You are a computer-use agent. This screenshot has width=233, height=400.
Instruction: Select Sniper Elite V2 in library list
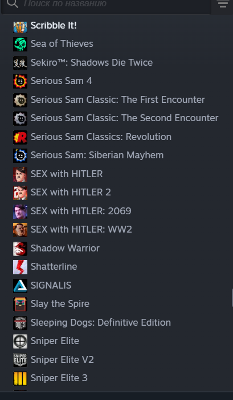[x=62, y=359]
